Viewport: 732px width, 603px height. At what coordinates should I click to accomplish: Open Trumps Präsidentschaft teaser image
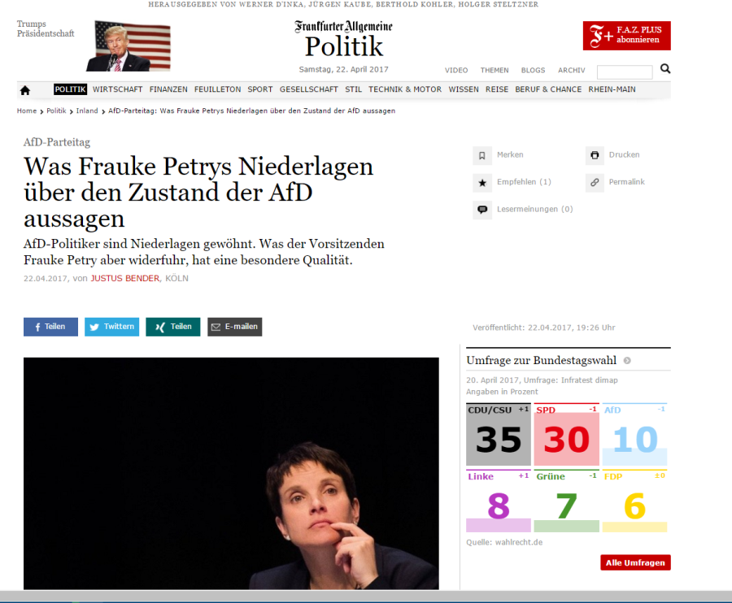point(129,46)
